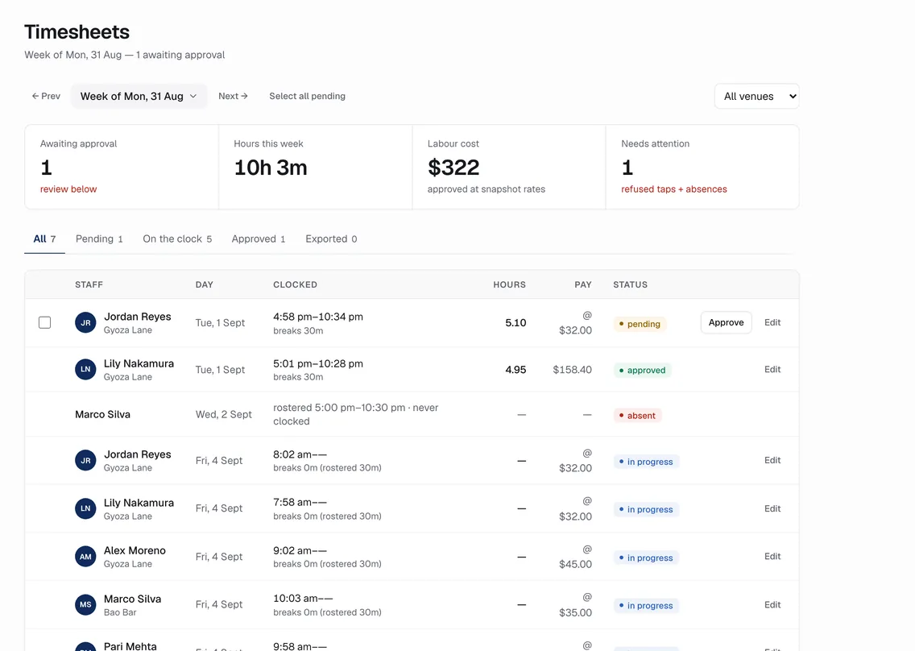Edit Lily Nakamura's Fri, 4 Sept entry
The width and height of the screenshot is (915, 651).
772,508
